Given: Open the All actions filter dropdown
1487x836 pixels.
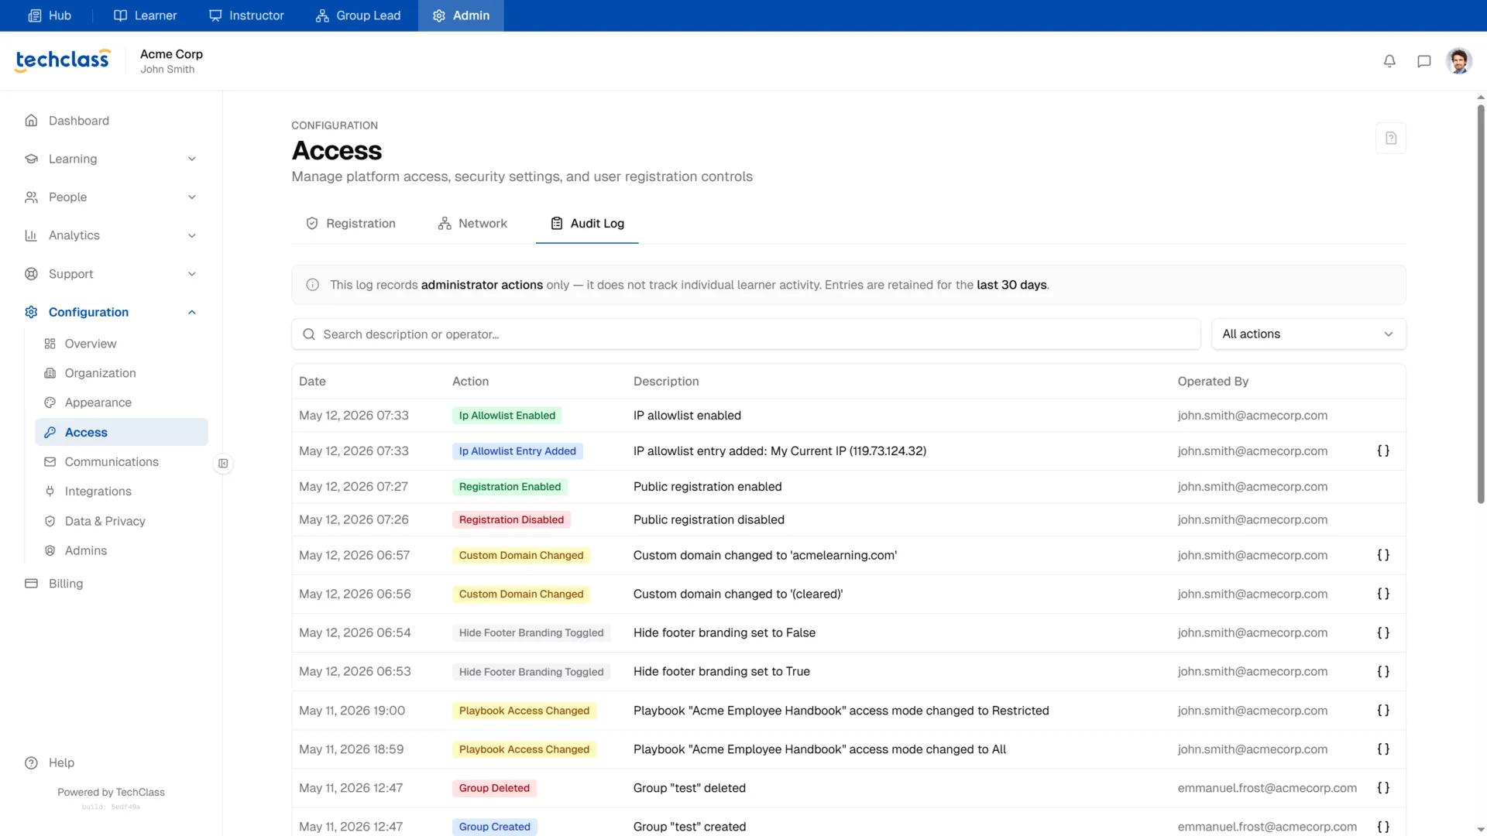Looking at the screenshot, I should pos(1308,334).
